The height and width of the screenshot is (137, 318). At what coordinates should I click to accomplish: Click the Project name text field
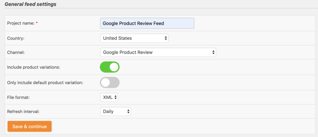[147, 23]
